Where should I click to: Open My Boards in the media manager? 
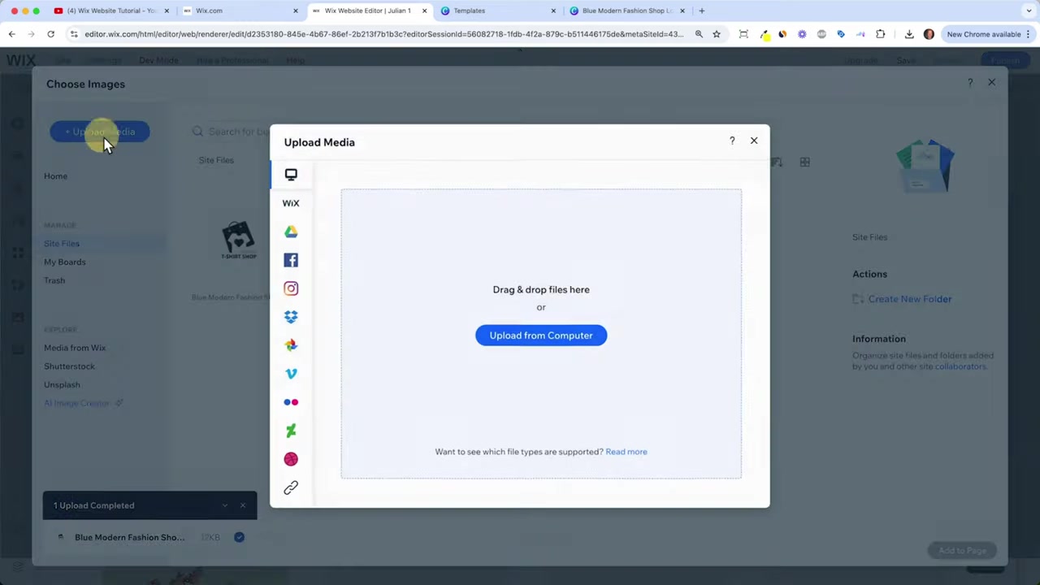coord(65,262)
